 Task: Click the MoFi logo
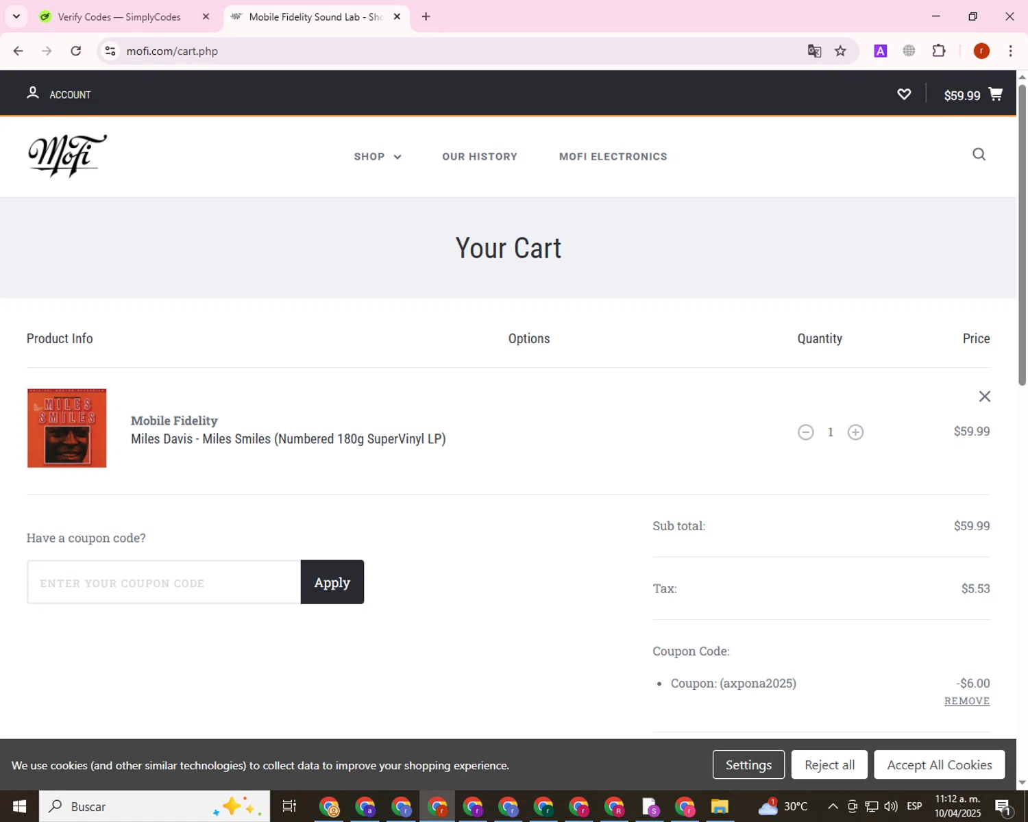point(67,156)
